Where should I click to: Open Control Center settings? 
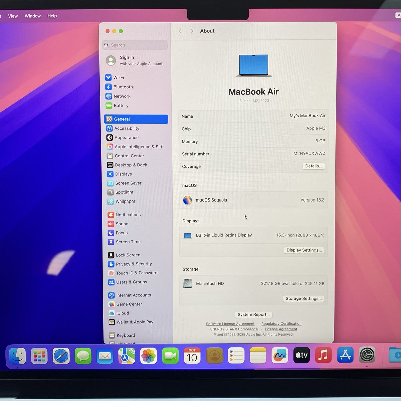tap(126, 156)
